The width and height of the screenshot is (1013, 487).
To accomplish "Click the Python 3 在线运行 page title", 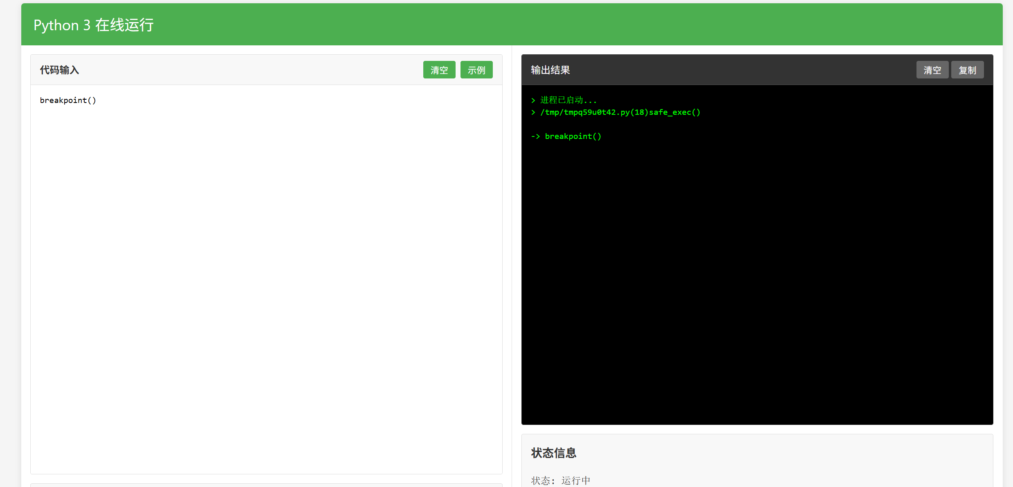I will tap(94, 25).
